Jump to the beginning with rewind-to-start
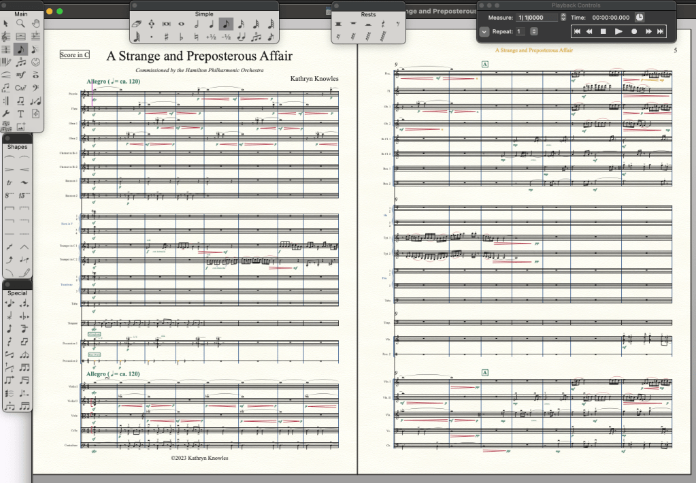 point(577,31)
